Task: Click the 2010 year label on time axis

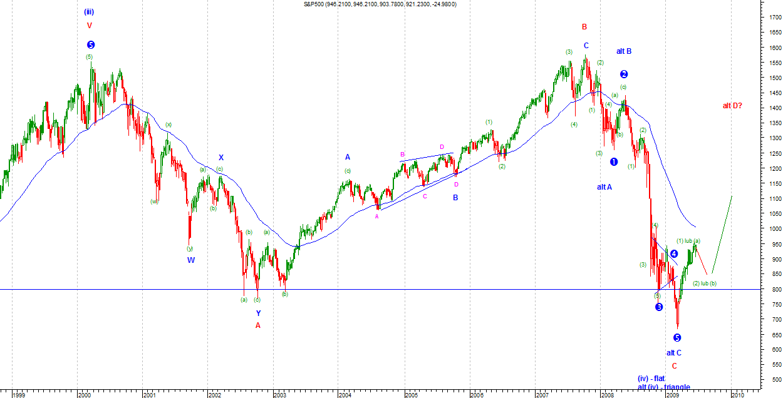Action: click(x=737, y=395)
